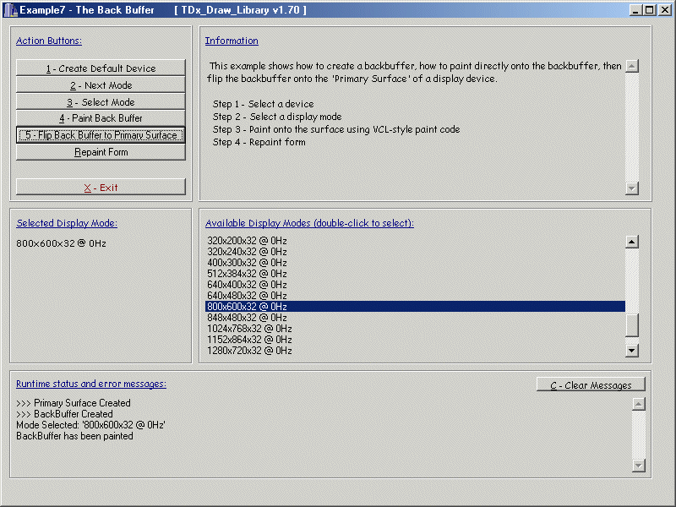Click the display modes scrollbar thumb
Image resolution: width=676 pixels, height=507 pixels.
(x=631, y=324)
